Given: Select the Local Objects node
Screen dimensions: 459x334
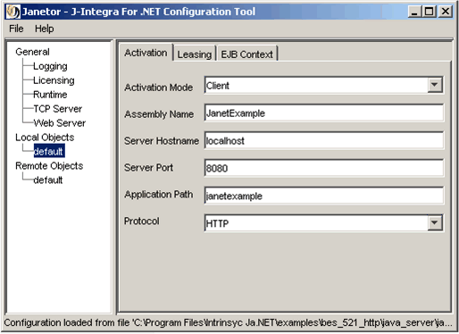Looking at the screenshot, I should pos(45,138).
